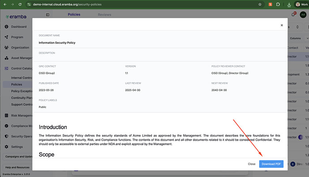The width and height of the screenshot is (309, 177).
Task: Open Organization in the sidebar
Action: coord(20,47)
